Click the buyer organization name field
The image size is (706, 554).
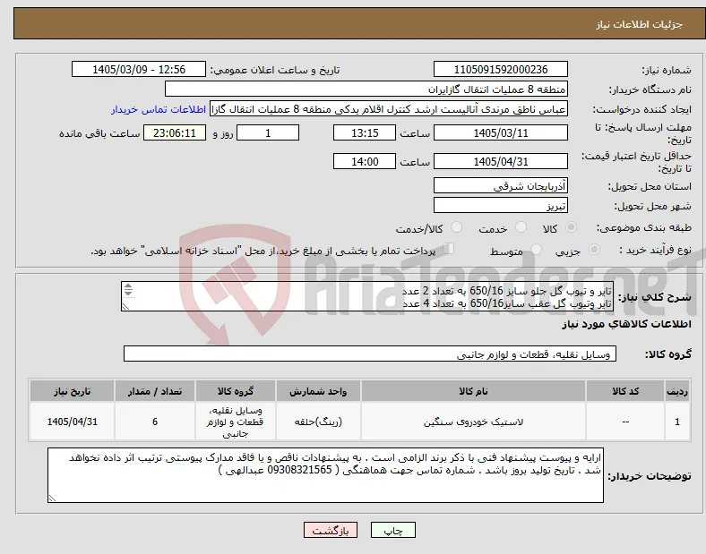(x=366, y=89)
